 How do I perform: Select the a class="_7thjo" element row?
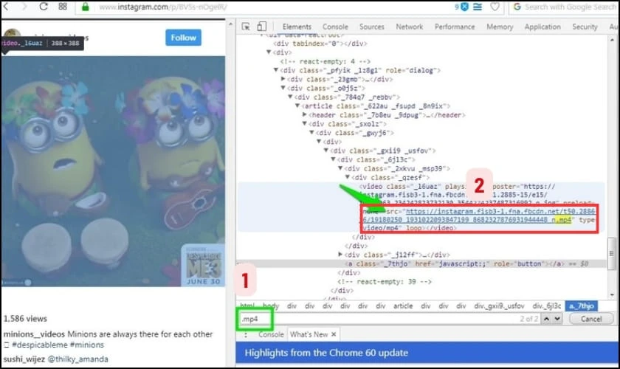tap(421, 263)
